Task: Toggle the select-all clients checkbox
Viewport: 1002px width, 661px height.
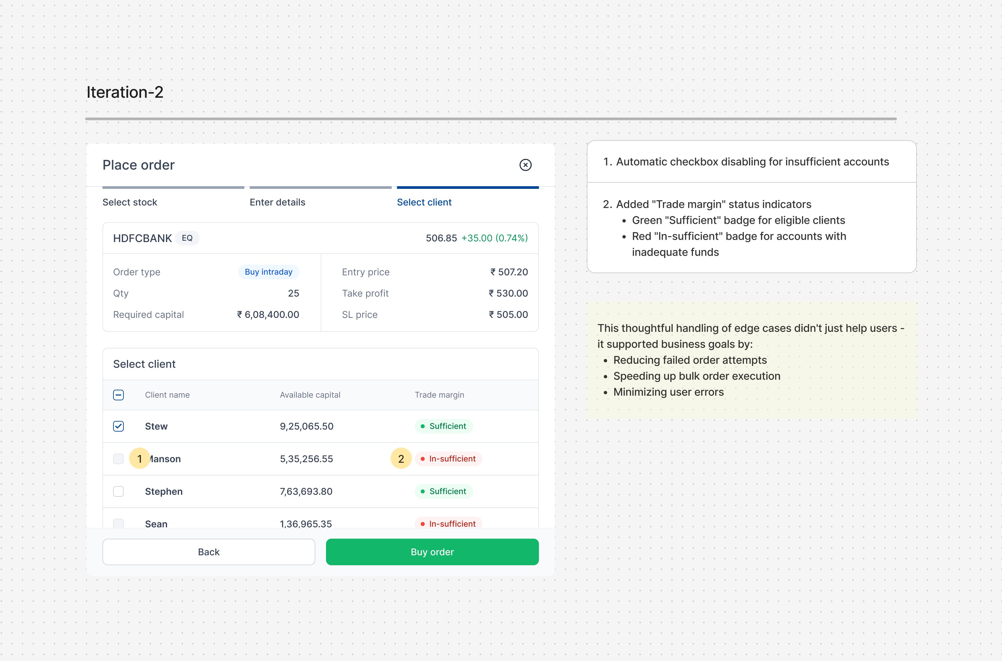Action: pyautogui.click(x=118, y=395)
